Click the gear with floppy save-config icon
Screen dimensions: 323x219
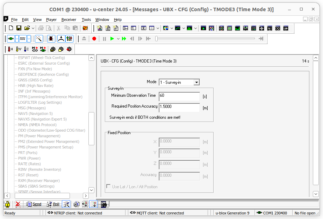click(53, 49)
